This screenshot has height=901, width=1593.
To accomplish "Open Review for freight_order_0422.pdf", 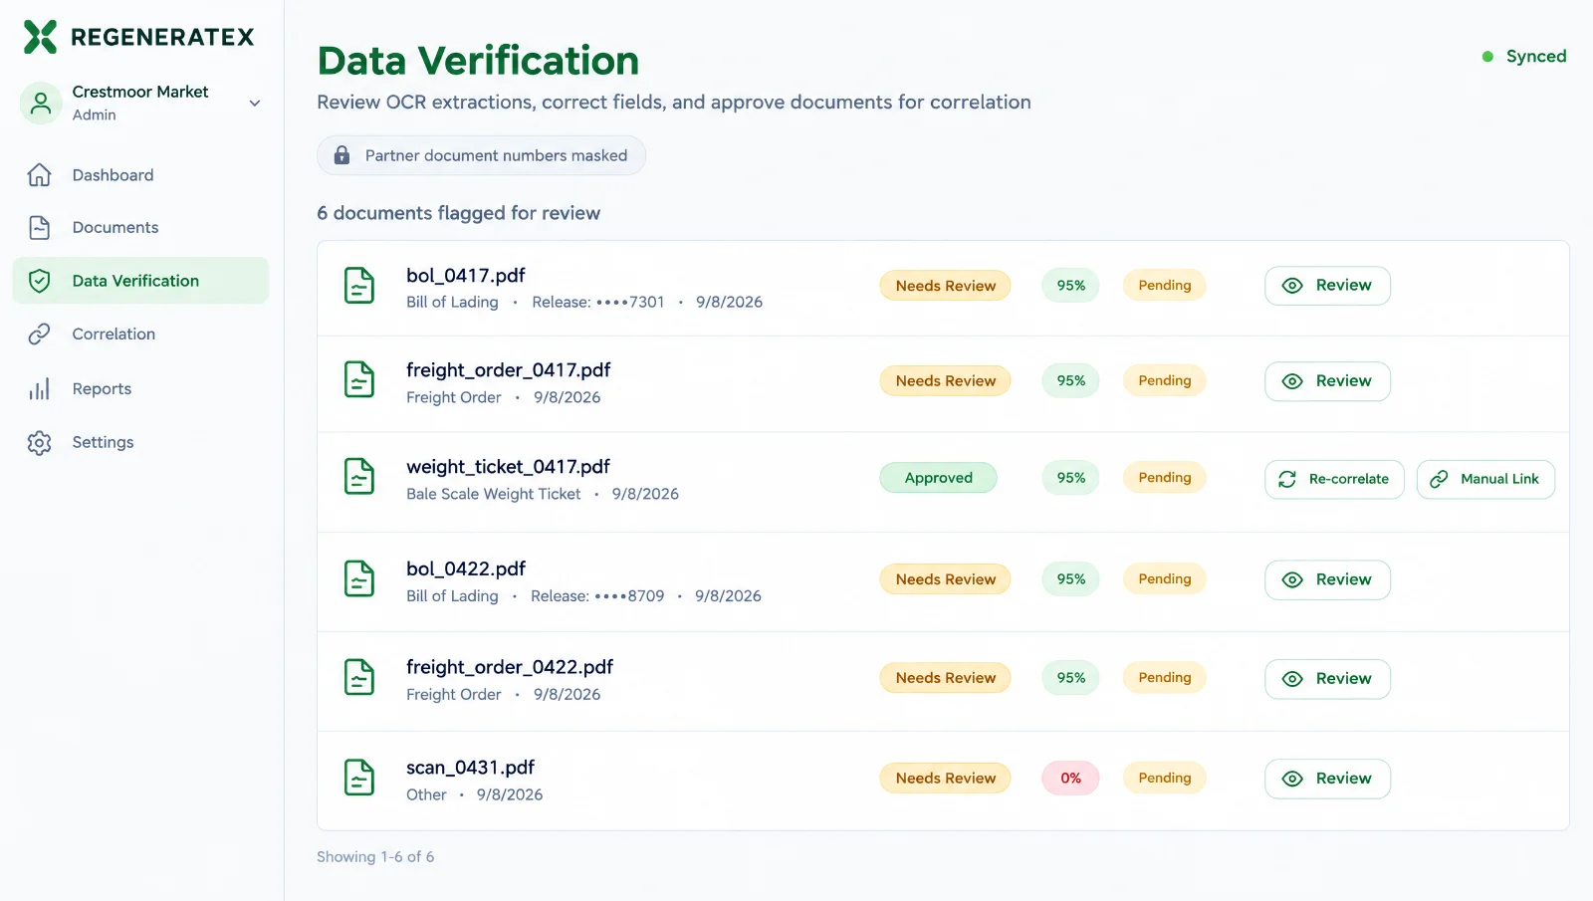I will [x=1327, y=679].
